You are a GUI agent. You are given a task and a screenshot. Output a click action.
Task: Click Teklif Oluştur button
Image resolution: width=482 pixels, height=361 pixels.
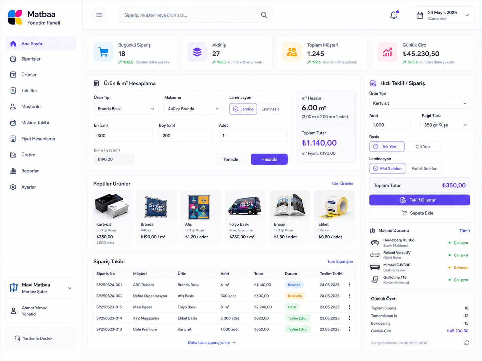pos(419,200)
